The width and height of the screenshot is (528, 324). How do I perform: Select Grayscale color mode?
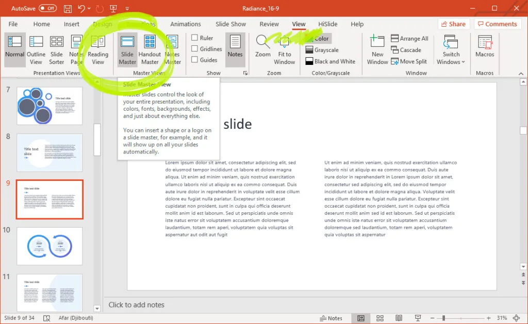pos(322,50)
